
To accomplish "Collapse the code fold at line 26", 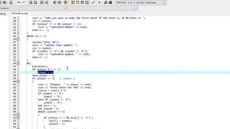I will [18, 39].
